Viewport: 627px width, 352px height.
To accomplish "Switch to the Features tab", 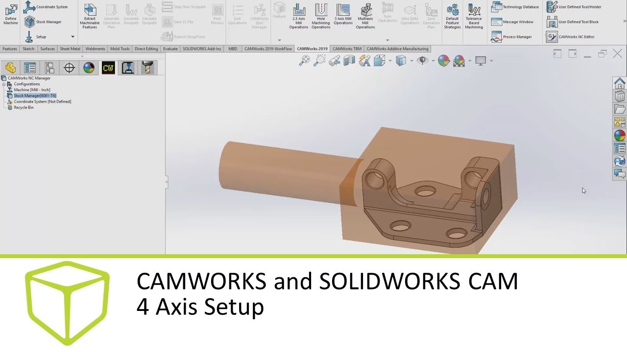I will (10, 49).
